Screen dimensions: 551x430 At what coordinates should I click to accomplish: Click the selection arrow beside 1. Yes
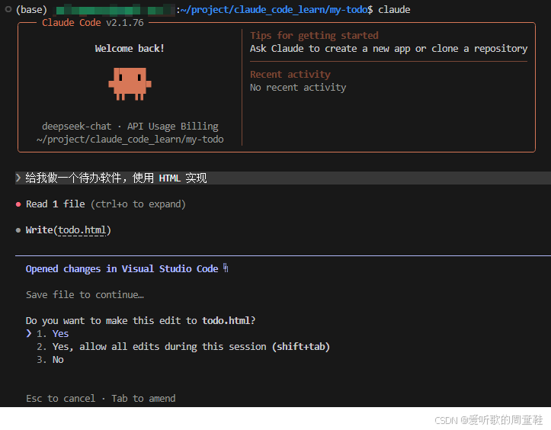29,333
